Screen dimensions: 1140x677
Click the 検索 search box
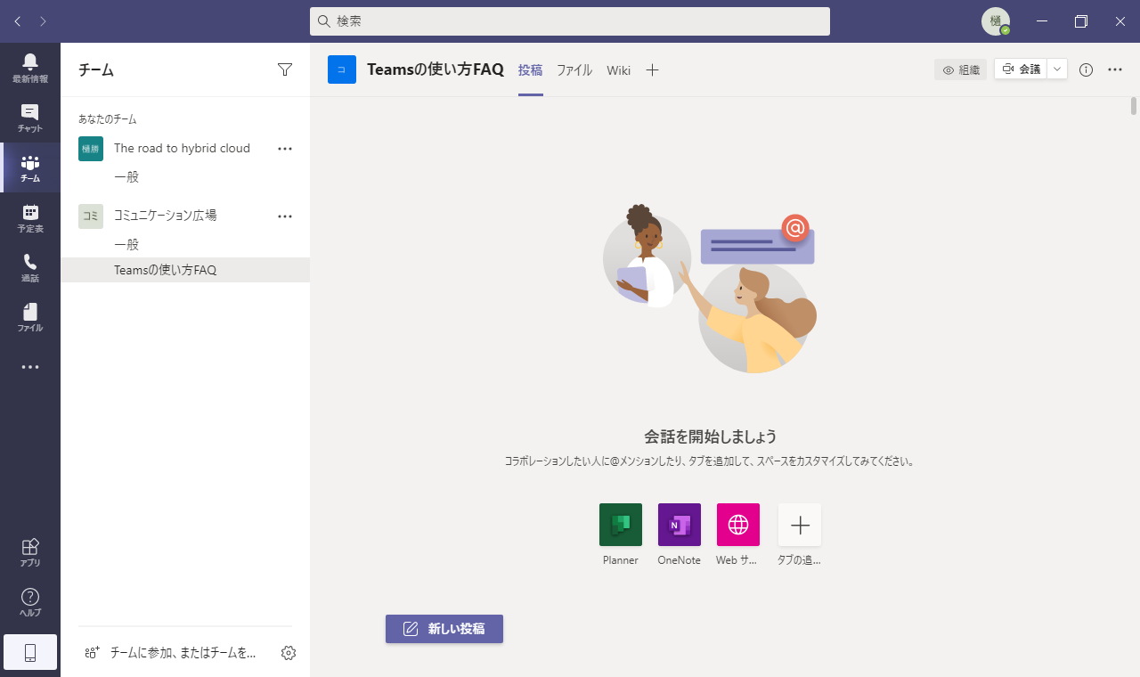point(570,21)
